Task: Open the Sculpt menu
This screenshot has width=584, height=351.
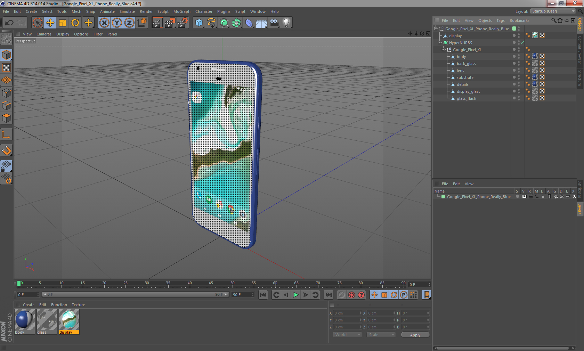Action: pos(163,11)
